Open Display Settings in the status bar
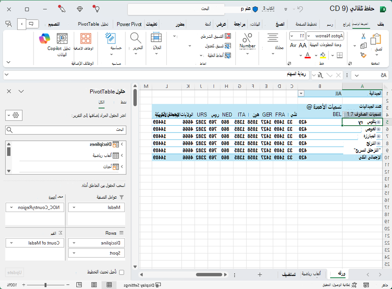The height and width of the screenshot is (289, 392). click(x=142, y=285)
